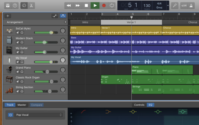Solo the My Guitar track

coord(22,52)
